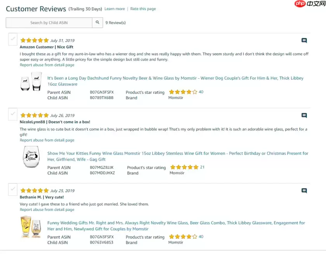
Task: Open comment icon on July 31 review
Action: 304,40
